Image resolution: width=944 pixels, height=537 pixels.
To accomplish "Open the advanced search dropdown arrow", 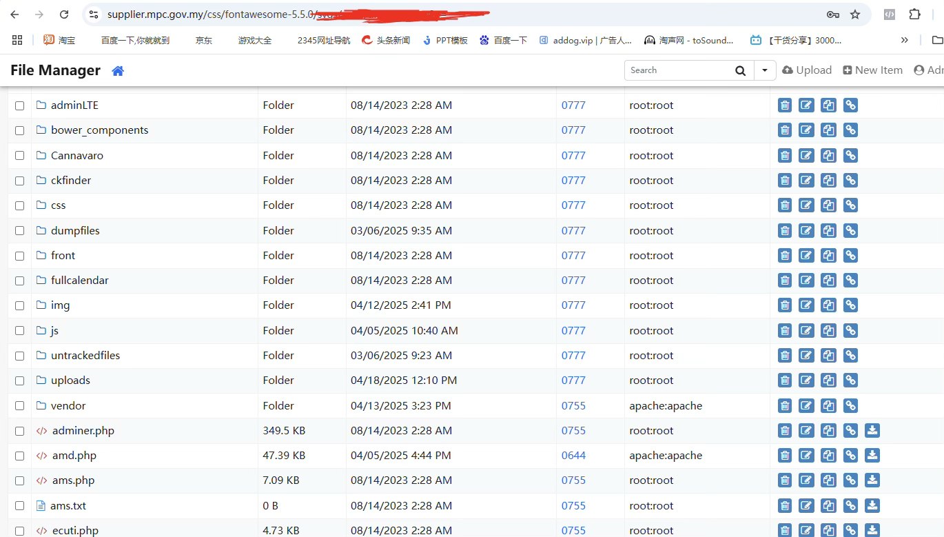I will (x=765, y=70).
